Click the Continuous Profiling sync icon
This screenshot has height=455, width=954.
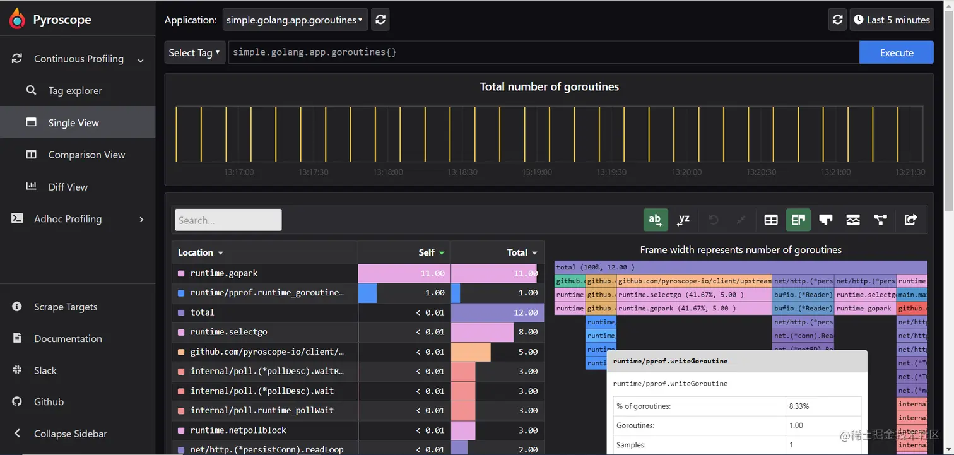point(17,58)
